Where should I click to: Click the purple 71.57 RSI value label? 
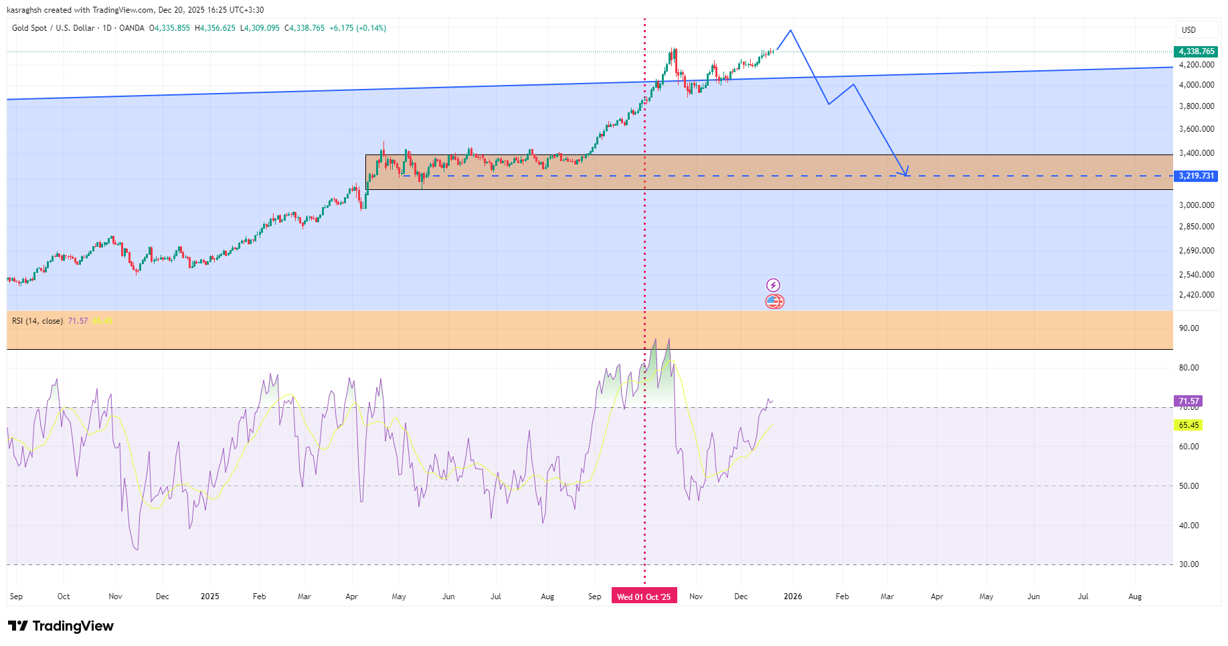pyautogui.click(x=1188, y=401)
